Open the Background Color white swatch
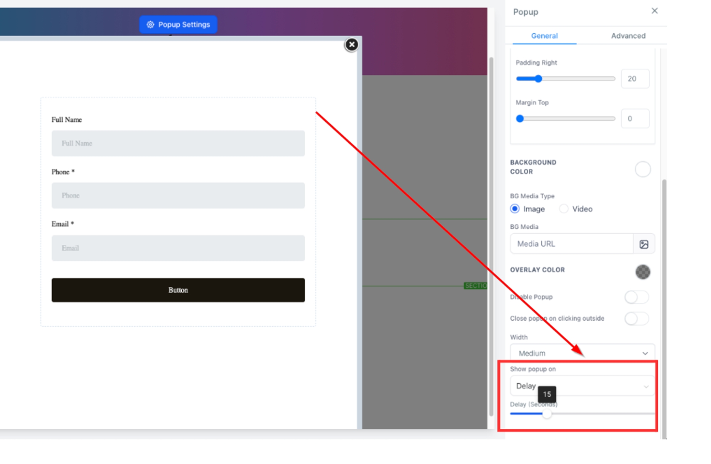711x464 pixels. (642, 169)
